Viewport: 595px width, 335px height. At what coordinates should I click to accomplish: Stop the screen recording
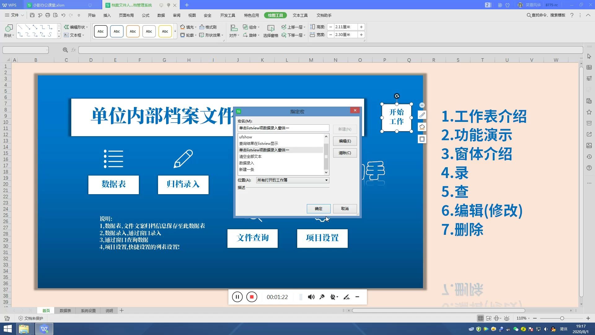[x=252, y=297]
